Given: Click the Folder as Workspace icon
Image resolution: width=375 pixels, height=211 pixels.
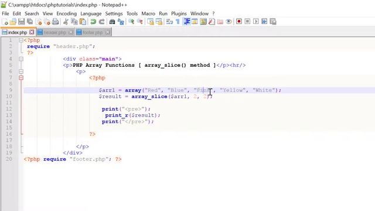Looking at the screenshot, I should (x=220, y=22).
